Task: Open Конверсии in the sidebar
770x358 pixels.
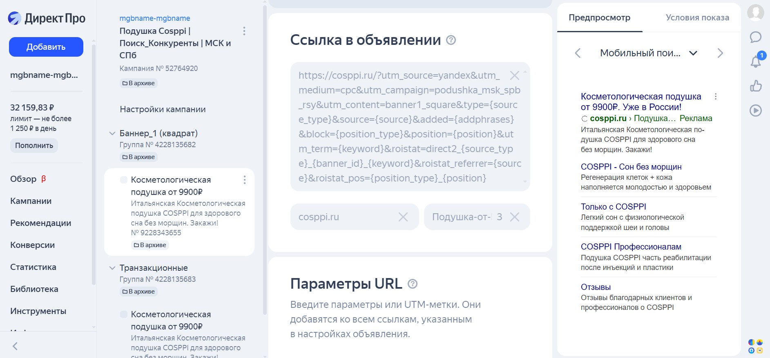Action: tap(32, 245)
